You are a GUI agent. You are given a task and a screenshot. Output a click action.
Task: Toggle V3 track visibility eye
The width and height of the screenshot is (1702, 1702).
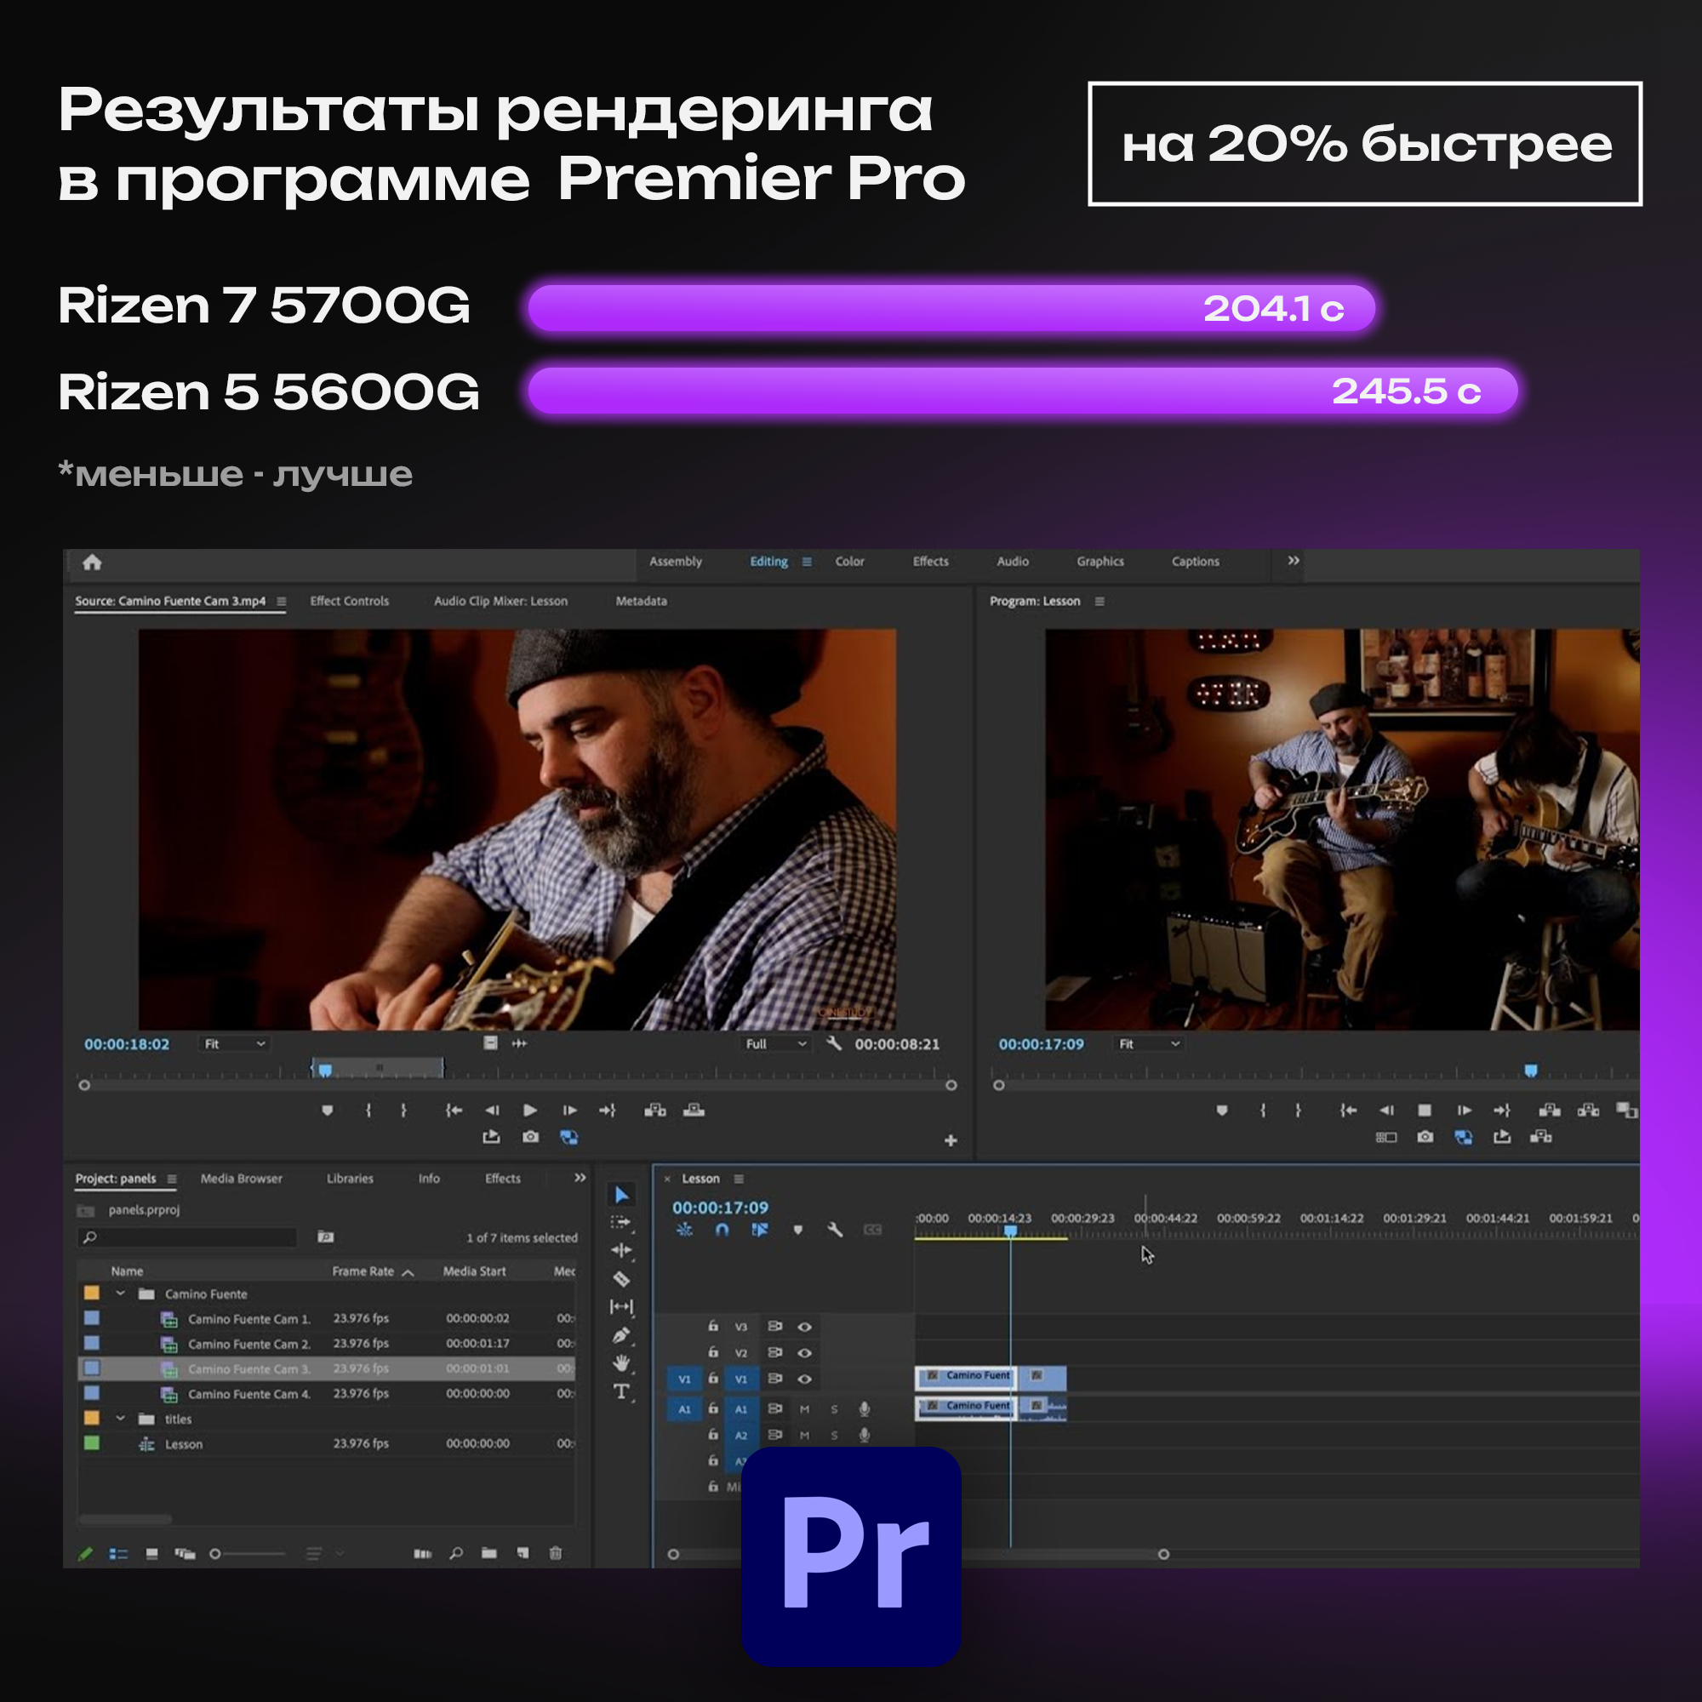click(804, 1327)
